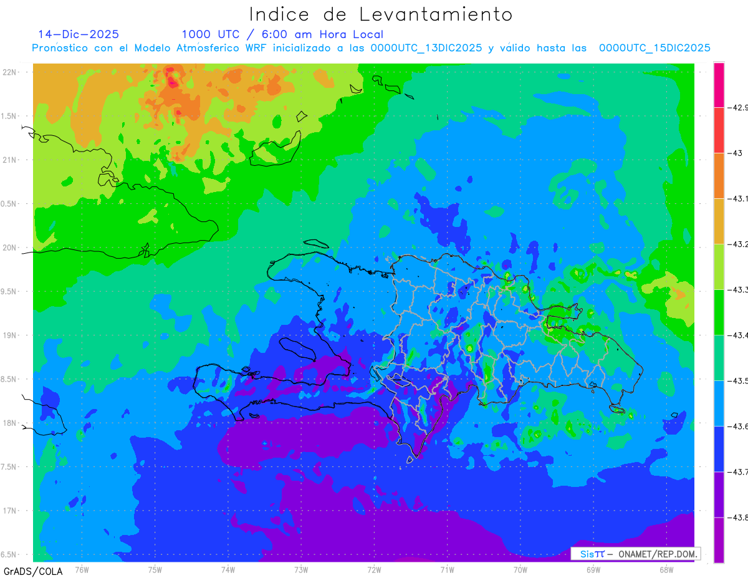748x578 pixels.
Task: Click the legend value '-42.9'
Action: point(738,107)
